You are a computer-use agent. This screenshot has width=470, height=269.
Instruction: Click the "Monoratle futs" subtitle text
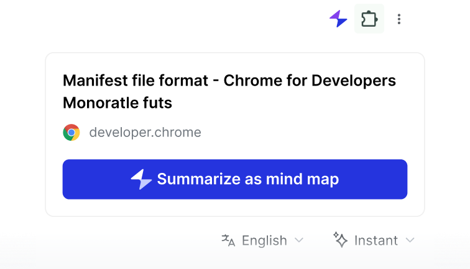[x=118, y=103]
